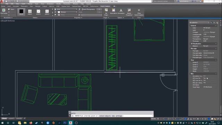Switch to the Layout1 tab

point(11,118)
